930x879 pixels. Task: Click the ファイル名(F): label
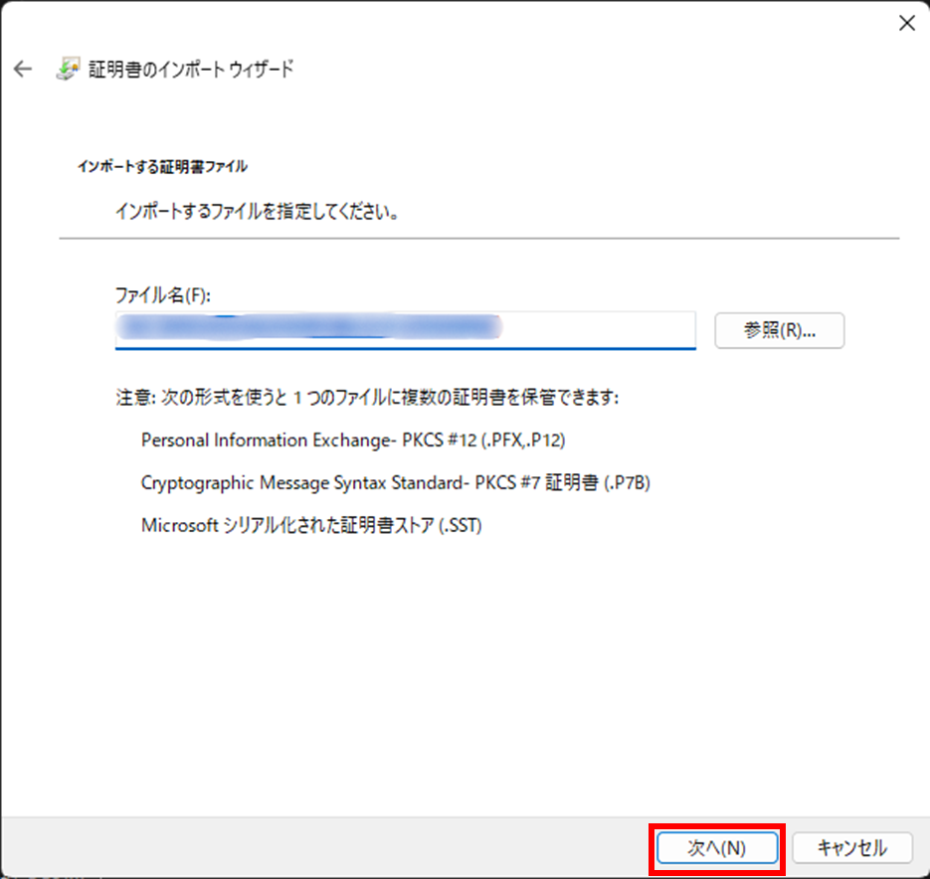coord(164,295)
